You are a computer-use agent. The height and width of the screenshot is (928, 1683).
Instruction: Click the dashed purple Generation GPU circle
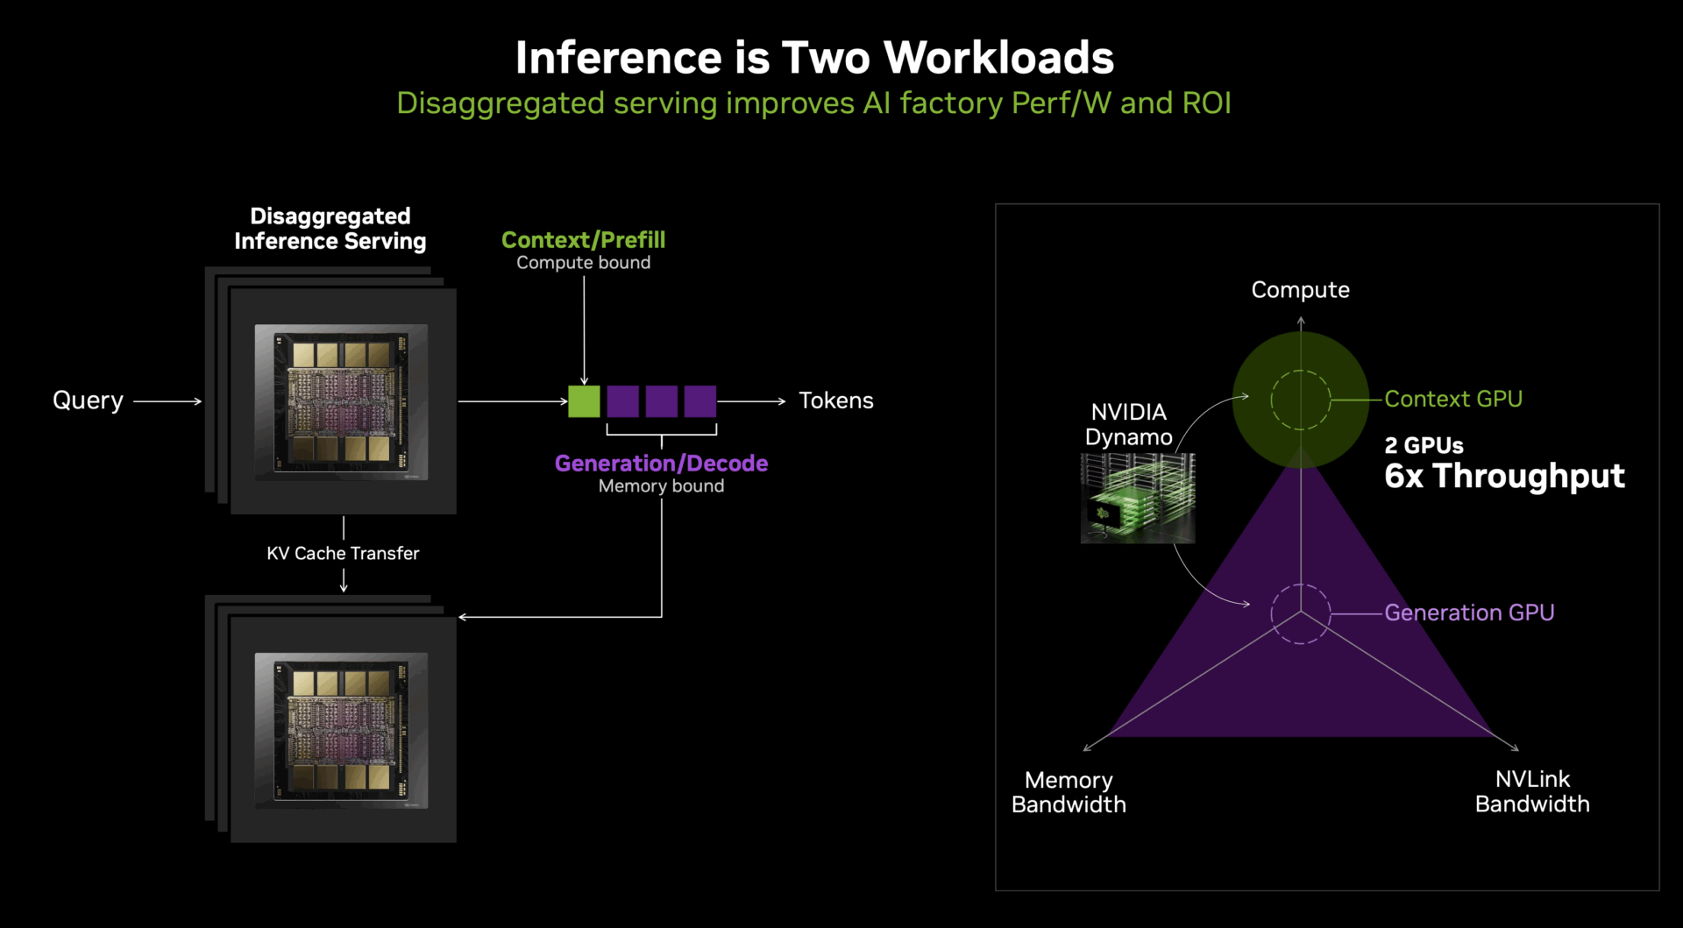[1300, 613]
